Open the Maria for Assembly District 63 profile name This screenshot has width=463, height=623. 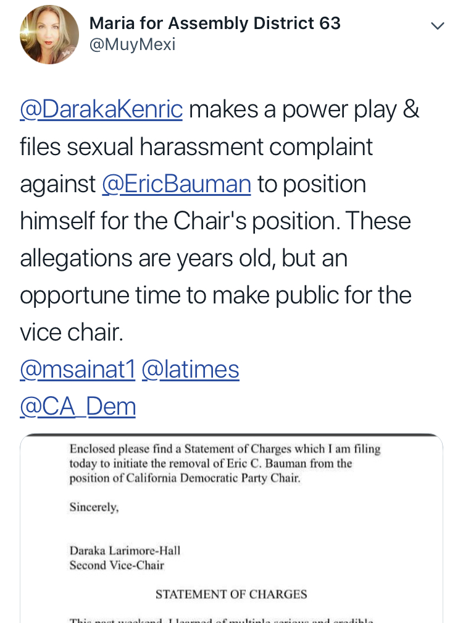[x=215, y=23]
